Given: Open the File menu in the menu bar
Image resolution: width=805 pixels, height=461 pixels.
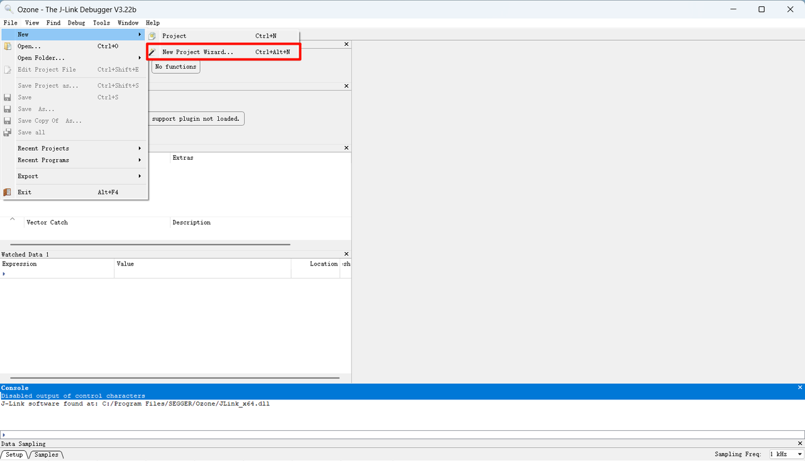Looking at the screenshot, I should [x=10, y=23].
